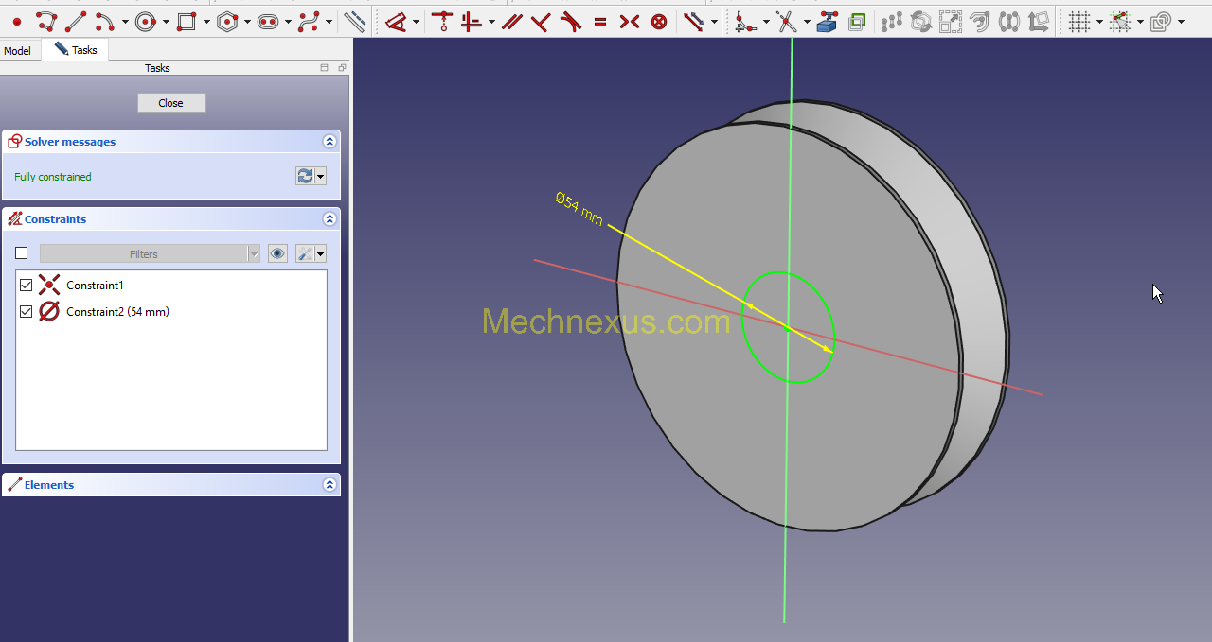
Task: Select the Create slot tool
Action: pos(268,21)
